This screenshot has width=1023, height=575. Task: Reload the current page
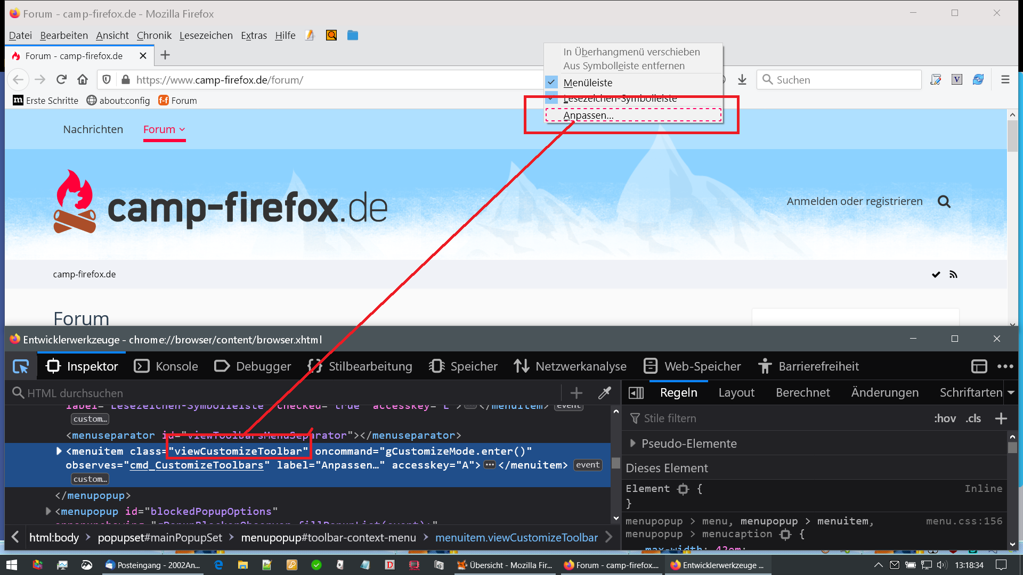click(x=61, y=79)
